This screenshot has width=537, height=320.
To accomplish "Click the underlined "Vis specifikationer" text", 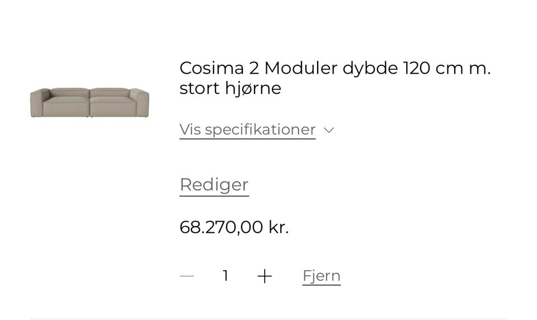I will pyautogui.click(x=247, y=130).
